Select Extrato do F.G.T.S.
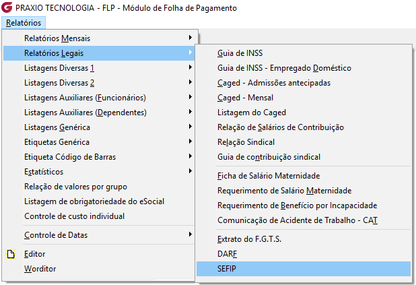 point(304,239)
